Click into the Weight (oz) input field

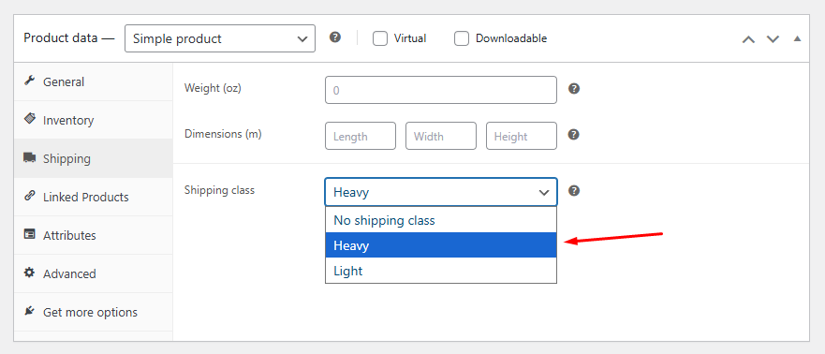(x=441, y=90)
